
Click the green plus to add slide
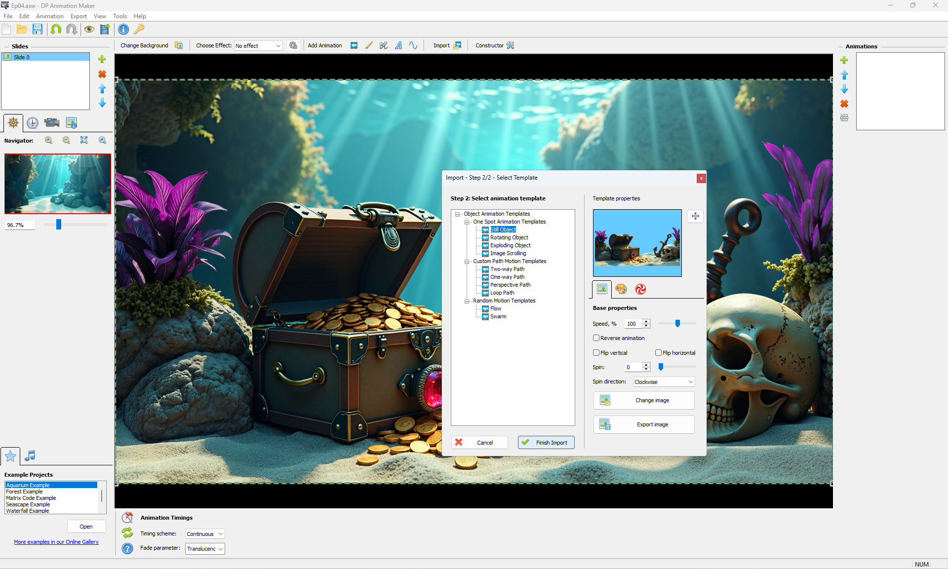(102, 59)
